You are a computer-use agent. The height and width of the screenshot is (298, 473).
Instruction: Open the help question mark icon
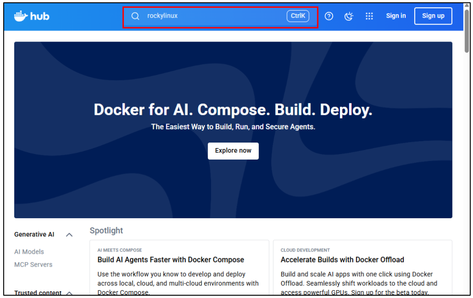[x=329, y=16]
